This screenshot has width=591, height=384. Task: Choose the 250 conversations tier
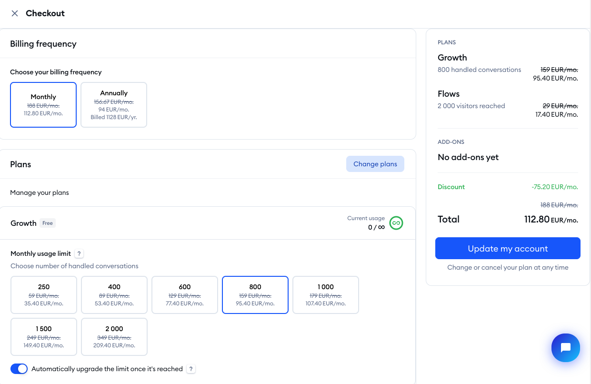click(43, 295)
